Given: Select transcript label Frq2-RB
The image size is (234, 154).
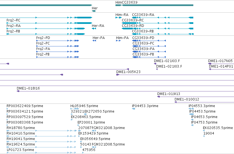Looking at the screenshot, I should [13, 31].
